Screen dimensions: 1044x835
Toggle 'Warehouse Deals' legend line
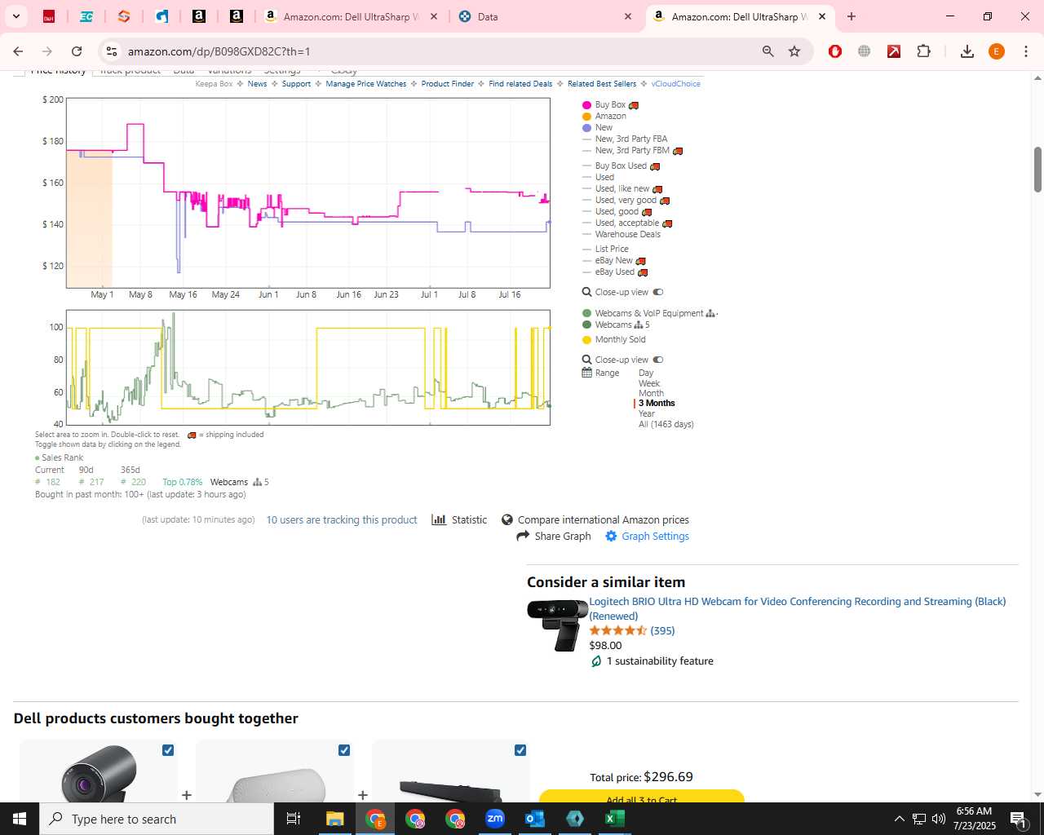point(622,234)
